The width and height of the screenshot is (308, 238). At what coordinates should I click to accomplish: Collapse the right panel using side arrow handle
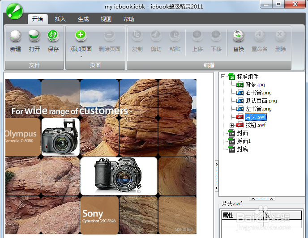point(217,176)
